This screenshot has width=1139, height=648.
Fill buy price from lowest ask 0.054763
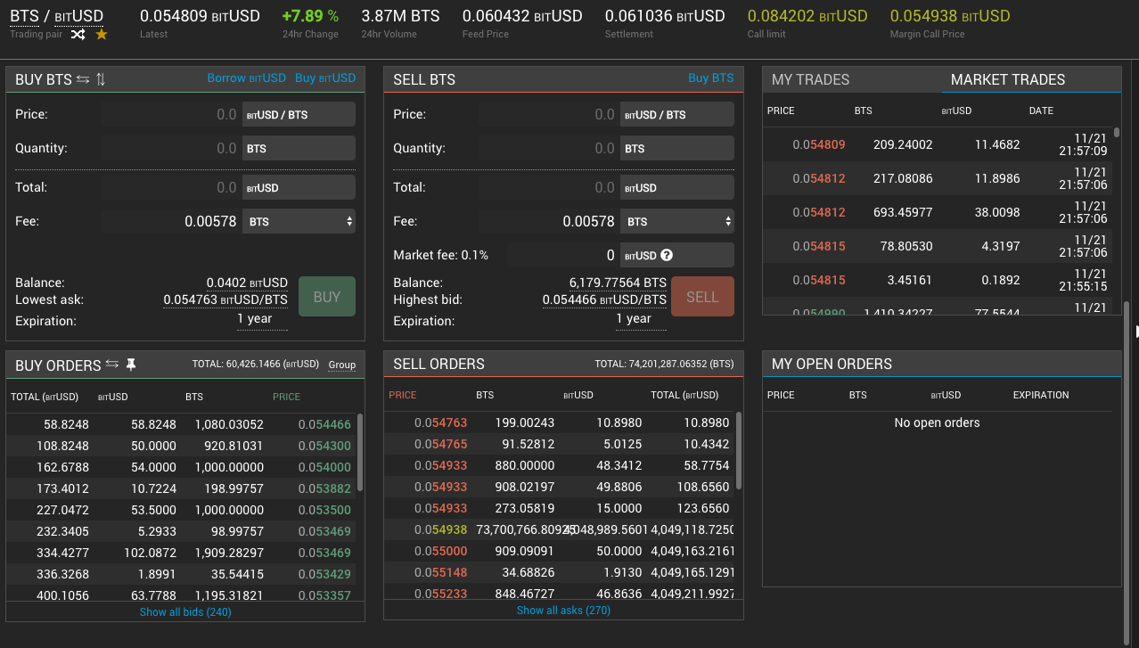225,299
